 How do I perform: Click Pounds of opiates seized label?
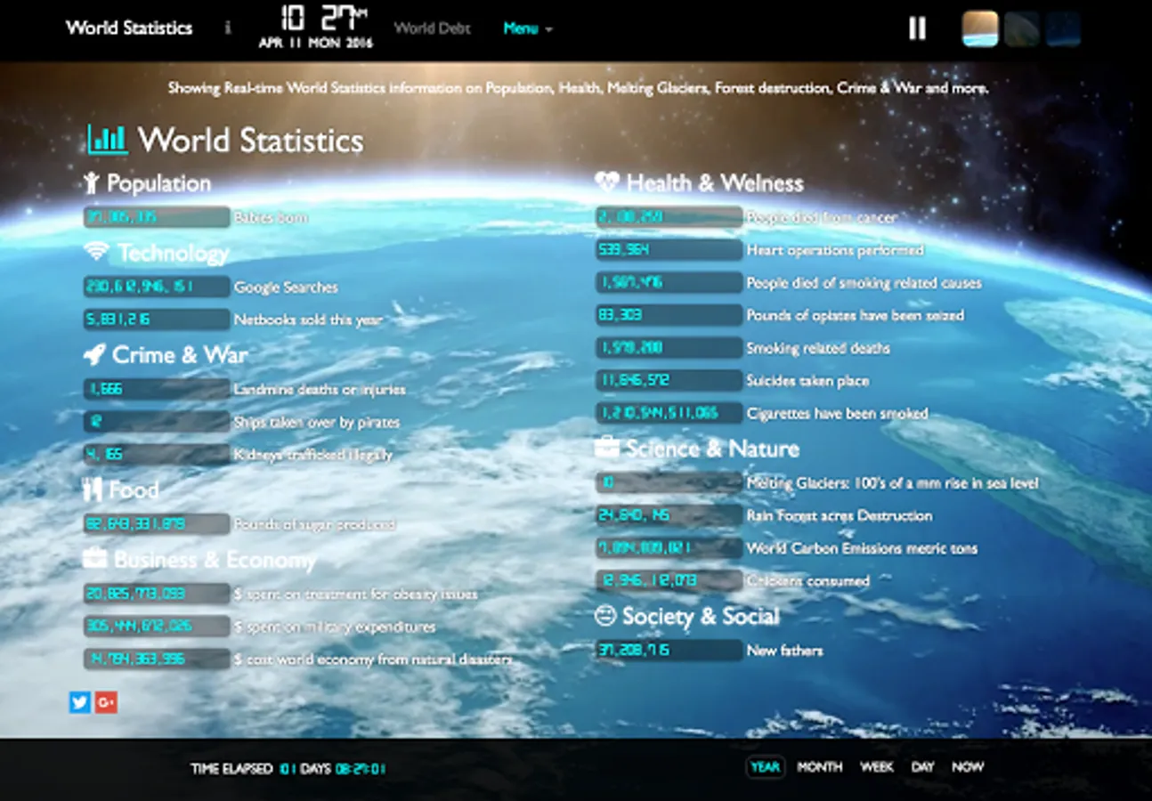[x=855, y=315]
